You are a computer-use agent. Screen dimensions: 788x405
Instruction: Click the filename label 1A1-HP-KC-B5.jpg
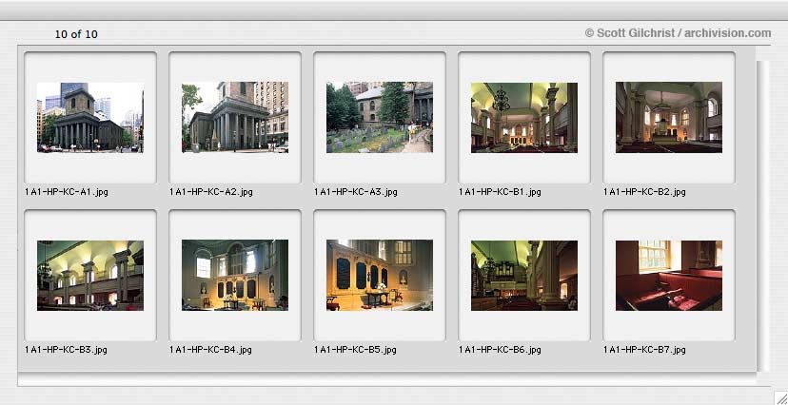pyautogui.click(x=355, y=350)
